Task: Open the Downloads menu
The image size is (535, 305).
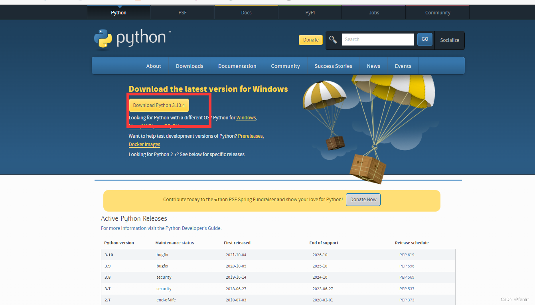Action: pos(190,66)
